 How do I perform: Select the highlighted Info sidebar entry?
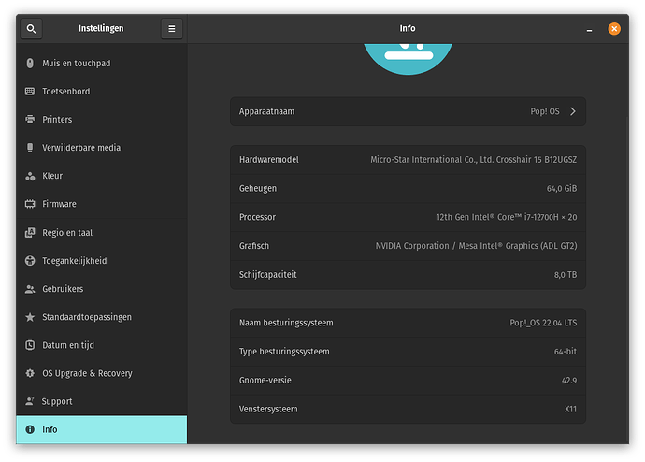(x=102, y=429)
